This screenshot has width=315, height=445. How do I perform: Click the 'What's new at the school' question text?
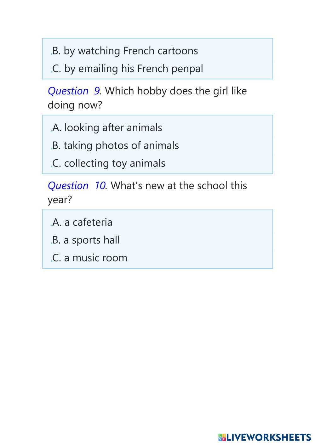pyautogui.click(x=179, y=186)
